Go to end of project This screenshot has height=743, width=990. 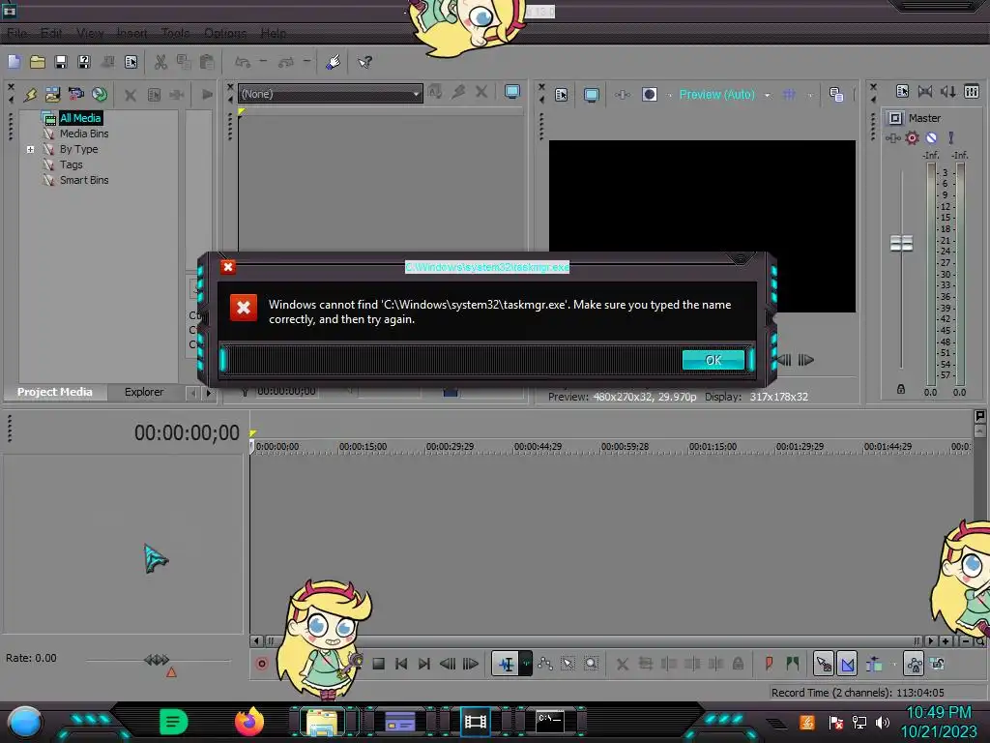click(424, 664)
